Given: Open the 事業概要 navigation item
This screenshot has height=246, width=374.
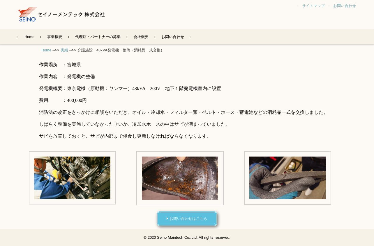Looking at the screenshot, I should (x=55, y=37).
